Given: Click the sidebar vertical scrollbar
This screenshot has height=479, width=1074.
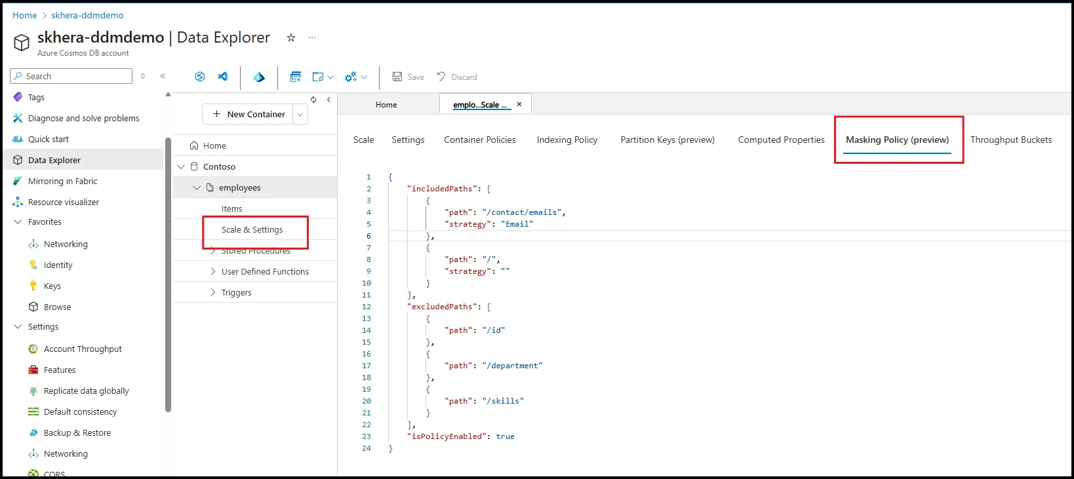Looking at the screenshot, I should 168,275.
